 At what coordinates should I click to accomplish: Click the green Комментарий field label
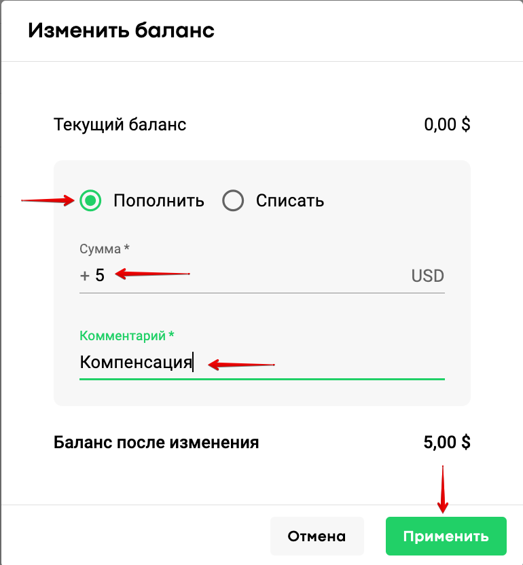[x=127, y=335]
